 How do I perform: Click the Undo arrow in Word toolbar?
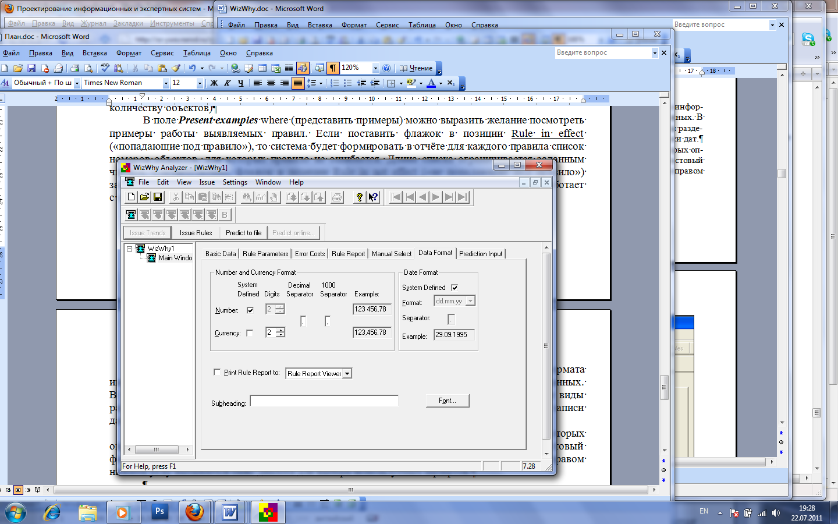point(192,68)
